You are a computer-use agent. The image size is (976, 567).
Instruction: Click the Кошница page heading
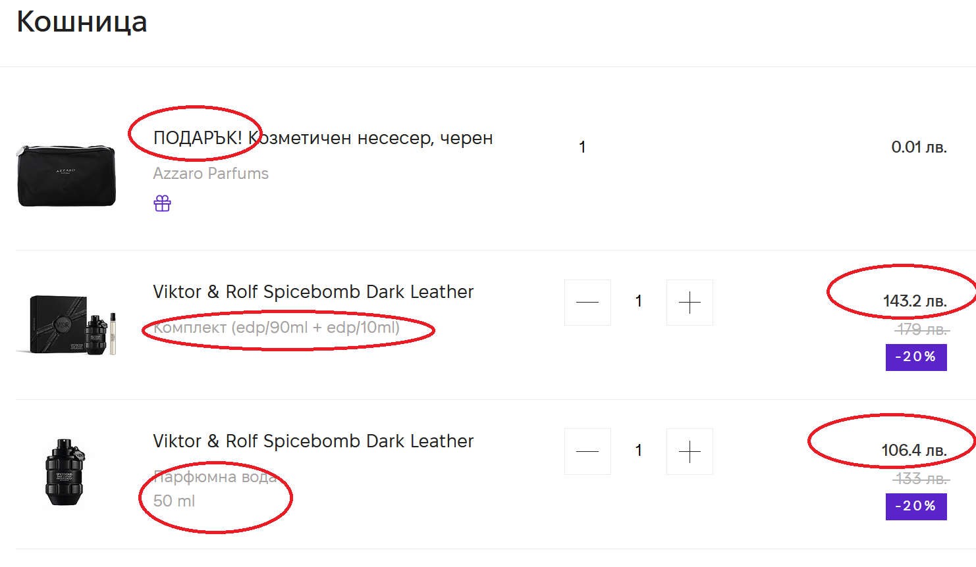pyautogui.click(x=82, y=22)
